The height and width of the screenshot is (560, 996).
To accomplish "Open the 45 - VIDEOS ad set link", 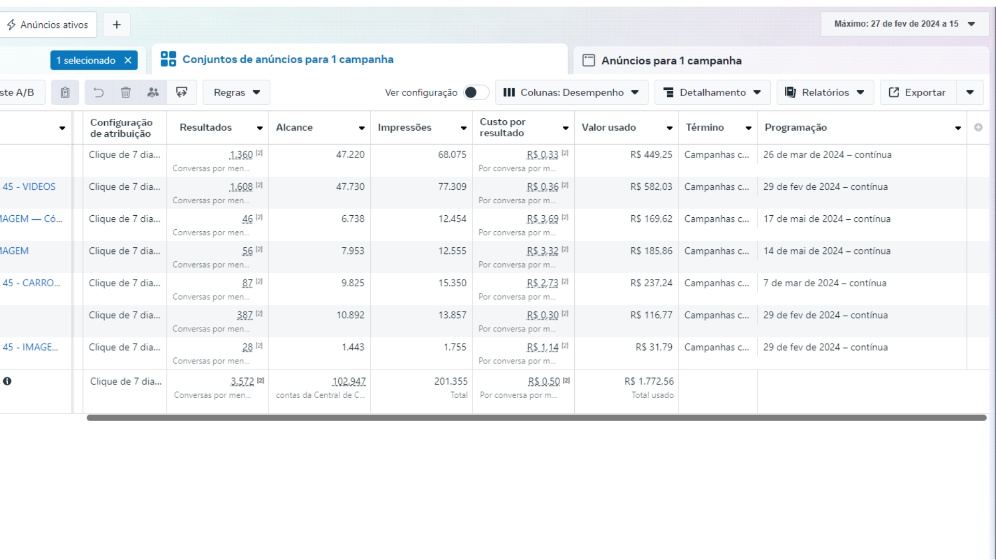I will [29, 187].
